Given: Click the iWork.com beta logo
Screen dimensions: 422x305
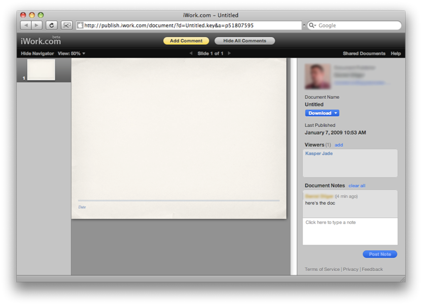Looking at the screenshot, I should click(x=40, y=40).
